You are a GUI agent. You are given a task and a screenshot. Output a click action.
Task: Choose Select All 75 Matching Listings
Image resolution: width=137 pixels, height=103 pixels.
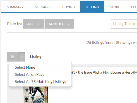[40, 82]
